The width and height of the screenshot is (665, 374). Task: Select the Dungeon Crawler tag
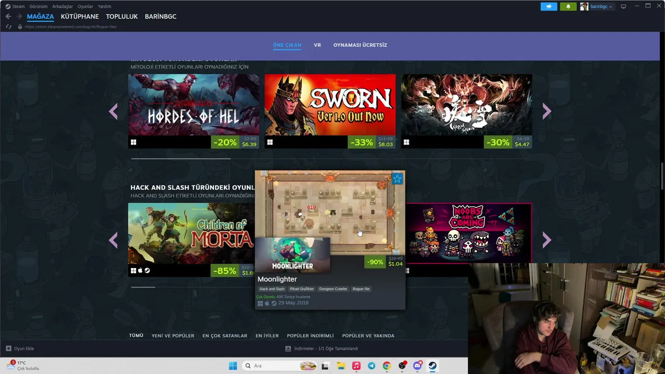(x=333, y=289)
